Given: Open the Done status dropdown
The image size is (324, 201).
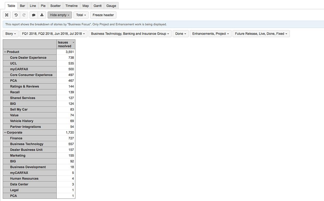Looking at the screenshot, I should (x=180, y=33).
